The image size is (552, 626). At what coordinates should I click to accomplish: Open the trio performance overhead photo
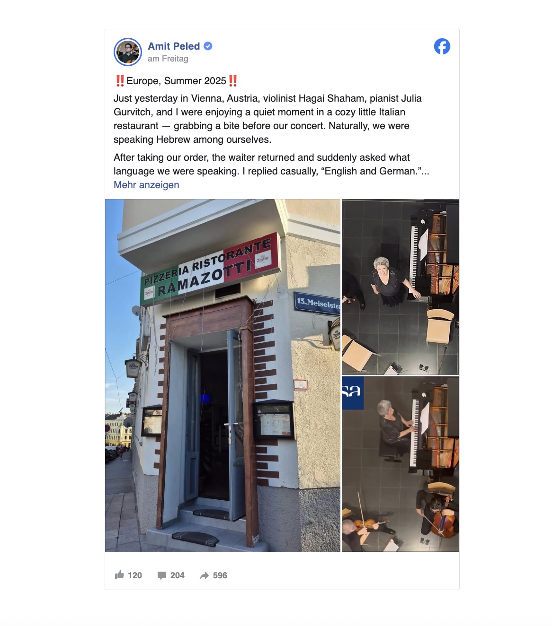click(x=400, y=464)
